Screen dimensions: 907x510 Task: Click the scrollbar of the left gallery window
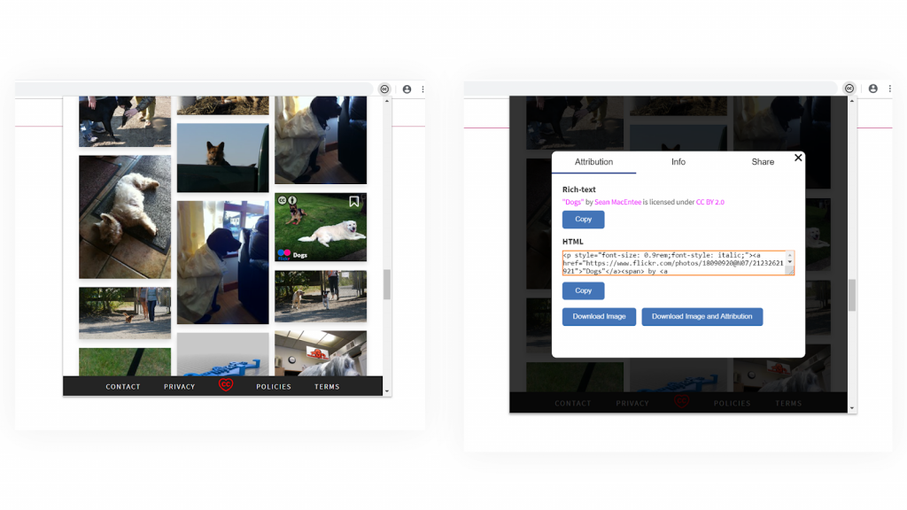click(x=387, y=283)
